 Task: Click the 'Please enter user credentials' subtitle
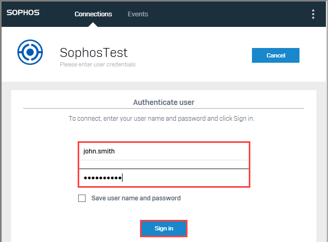click(98, 65)
